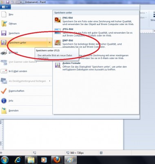The width and height of the screenshot is (155, 164).
Task: Click the save icon in the title bar
Action: (8, 2)
